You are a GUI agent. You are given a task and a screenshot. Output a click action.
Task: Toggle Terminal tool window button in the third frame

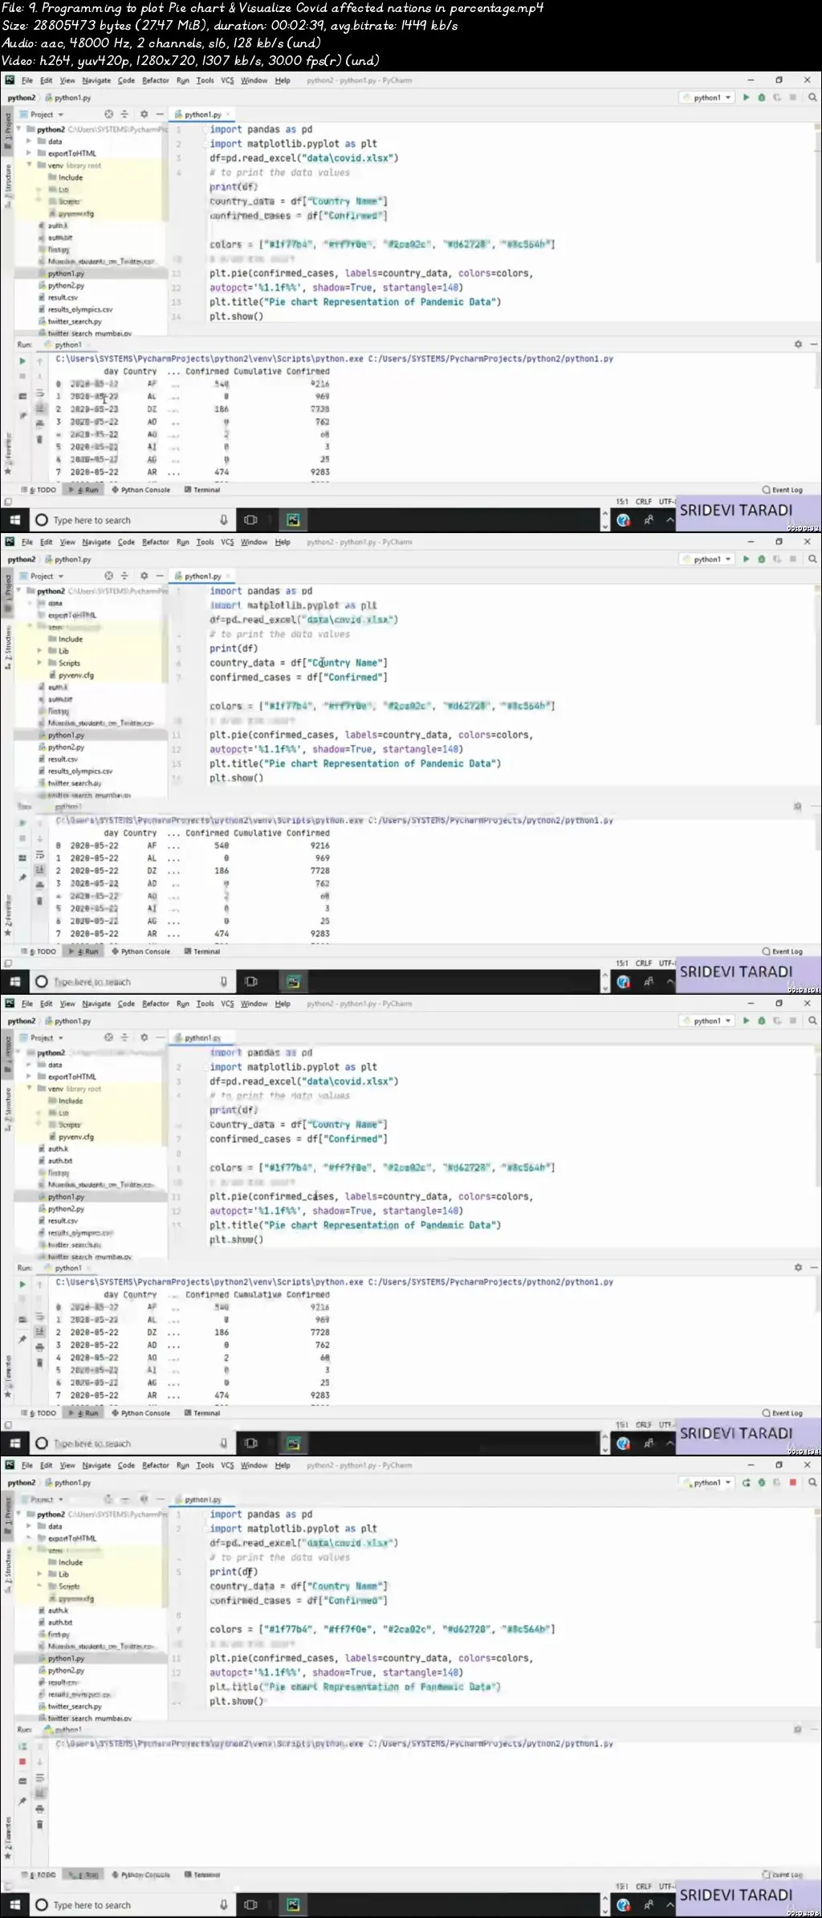(202, 1412)
